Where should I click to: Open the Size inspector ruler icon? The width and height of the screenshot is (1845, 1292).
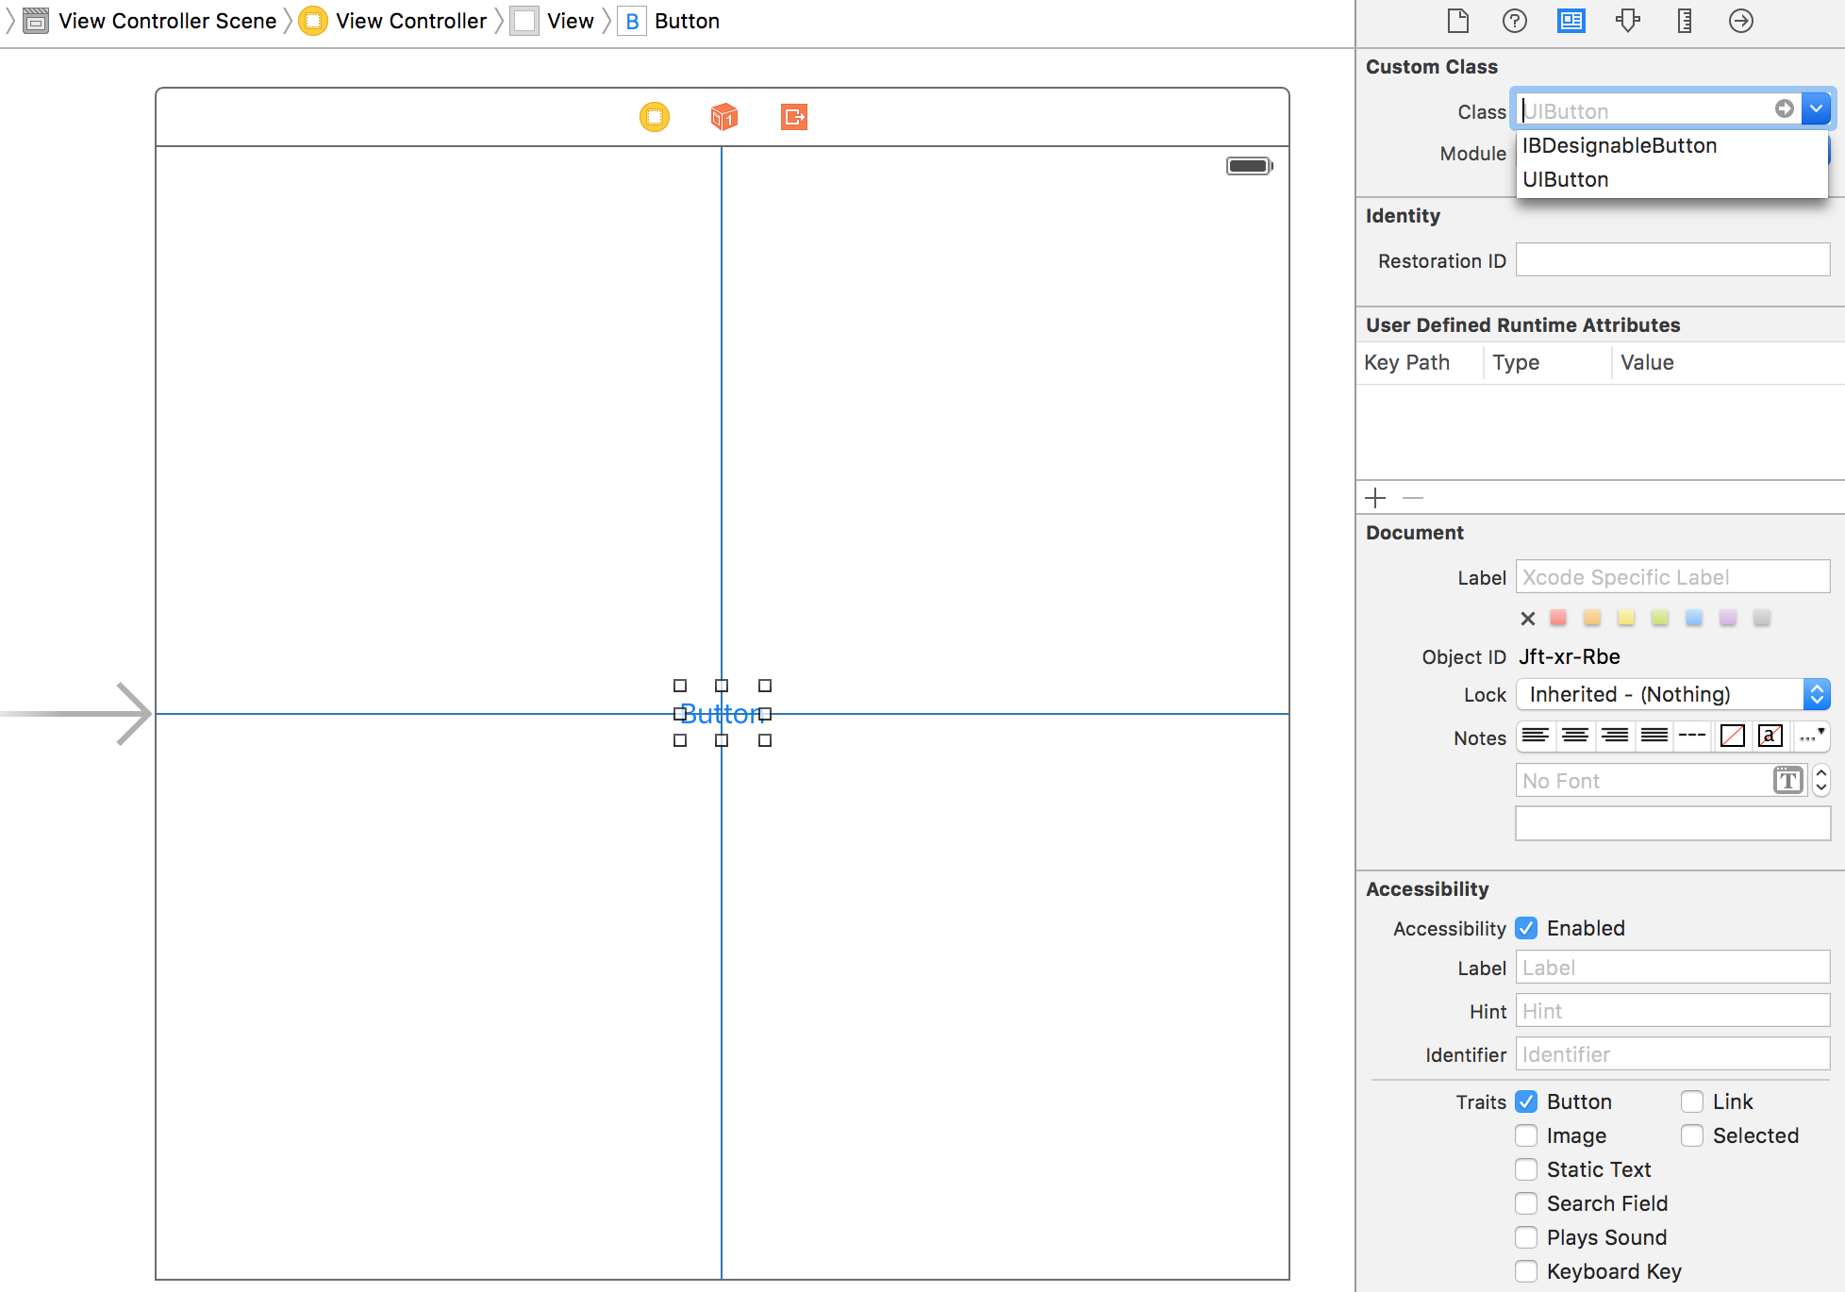[x=1685, y=21]
